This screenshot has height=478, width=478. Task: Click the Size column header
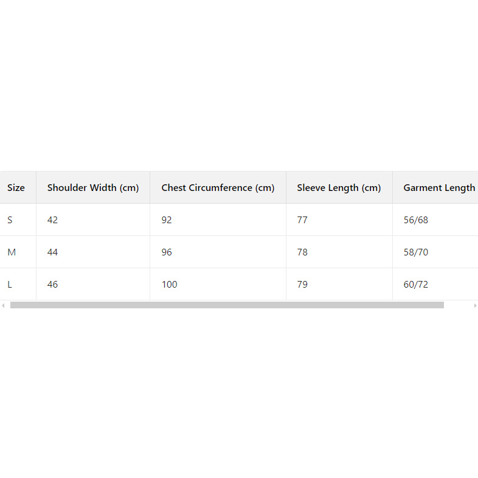click(x=16, y=188)
